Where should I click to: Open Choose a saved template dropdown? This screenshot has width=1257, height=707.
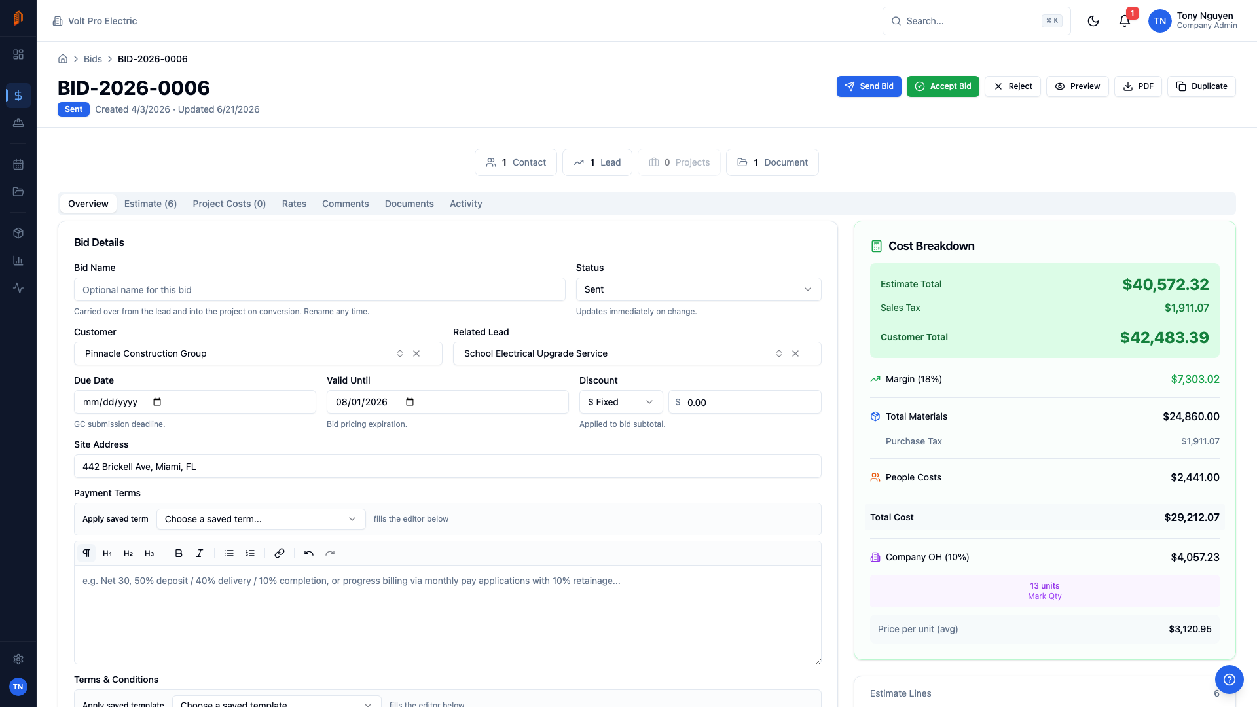pyautogui.click(x=276, y=702)
